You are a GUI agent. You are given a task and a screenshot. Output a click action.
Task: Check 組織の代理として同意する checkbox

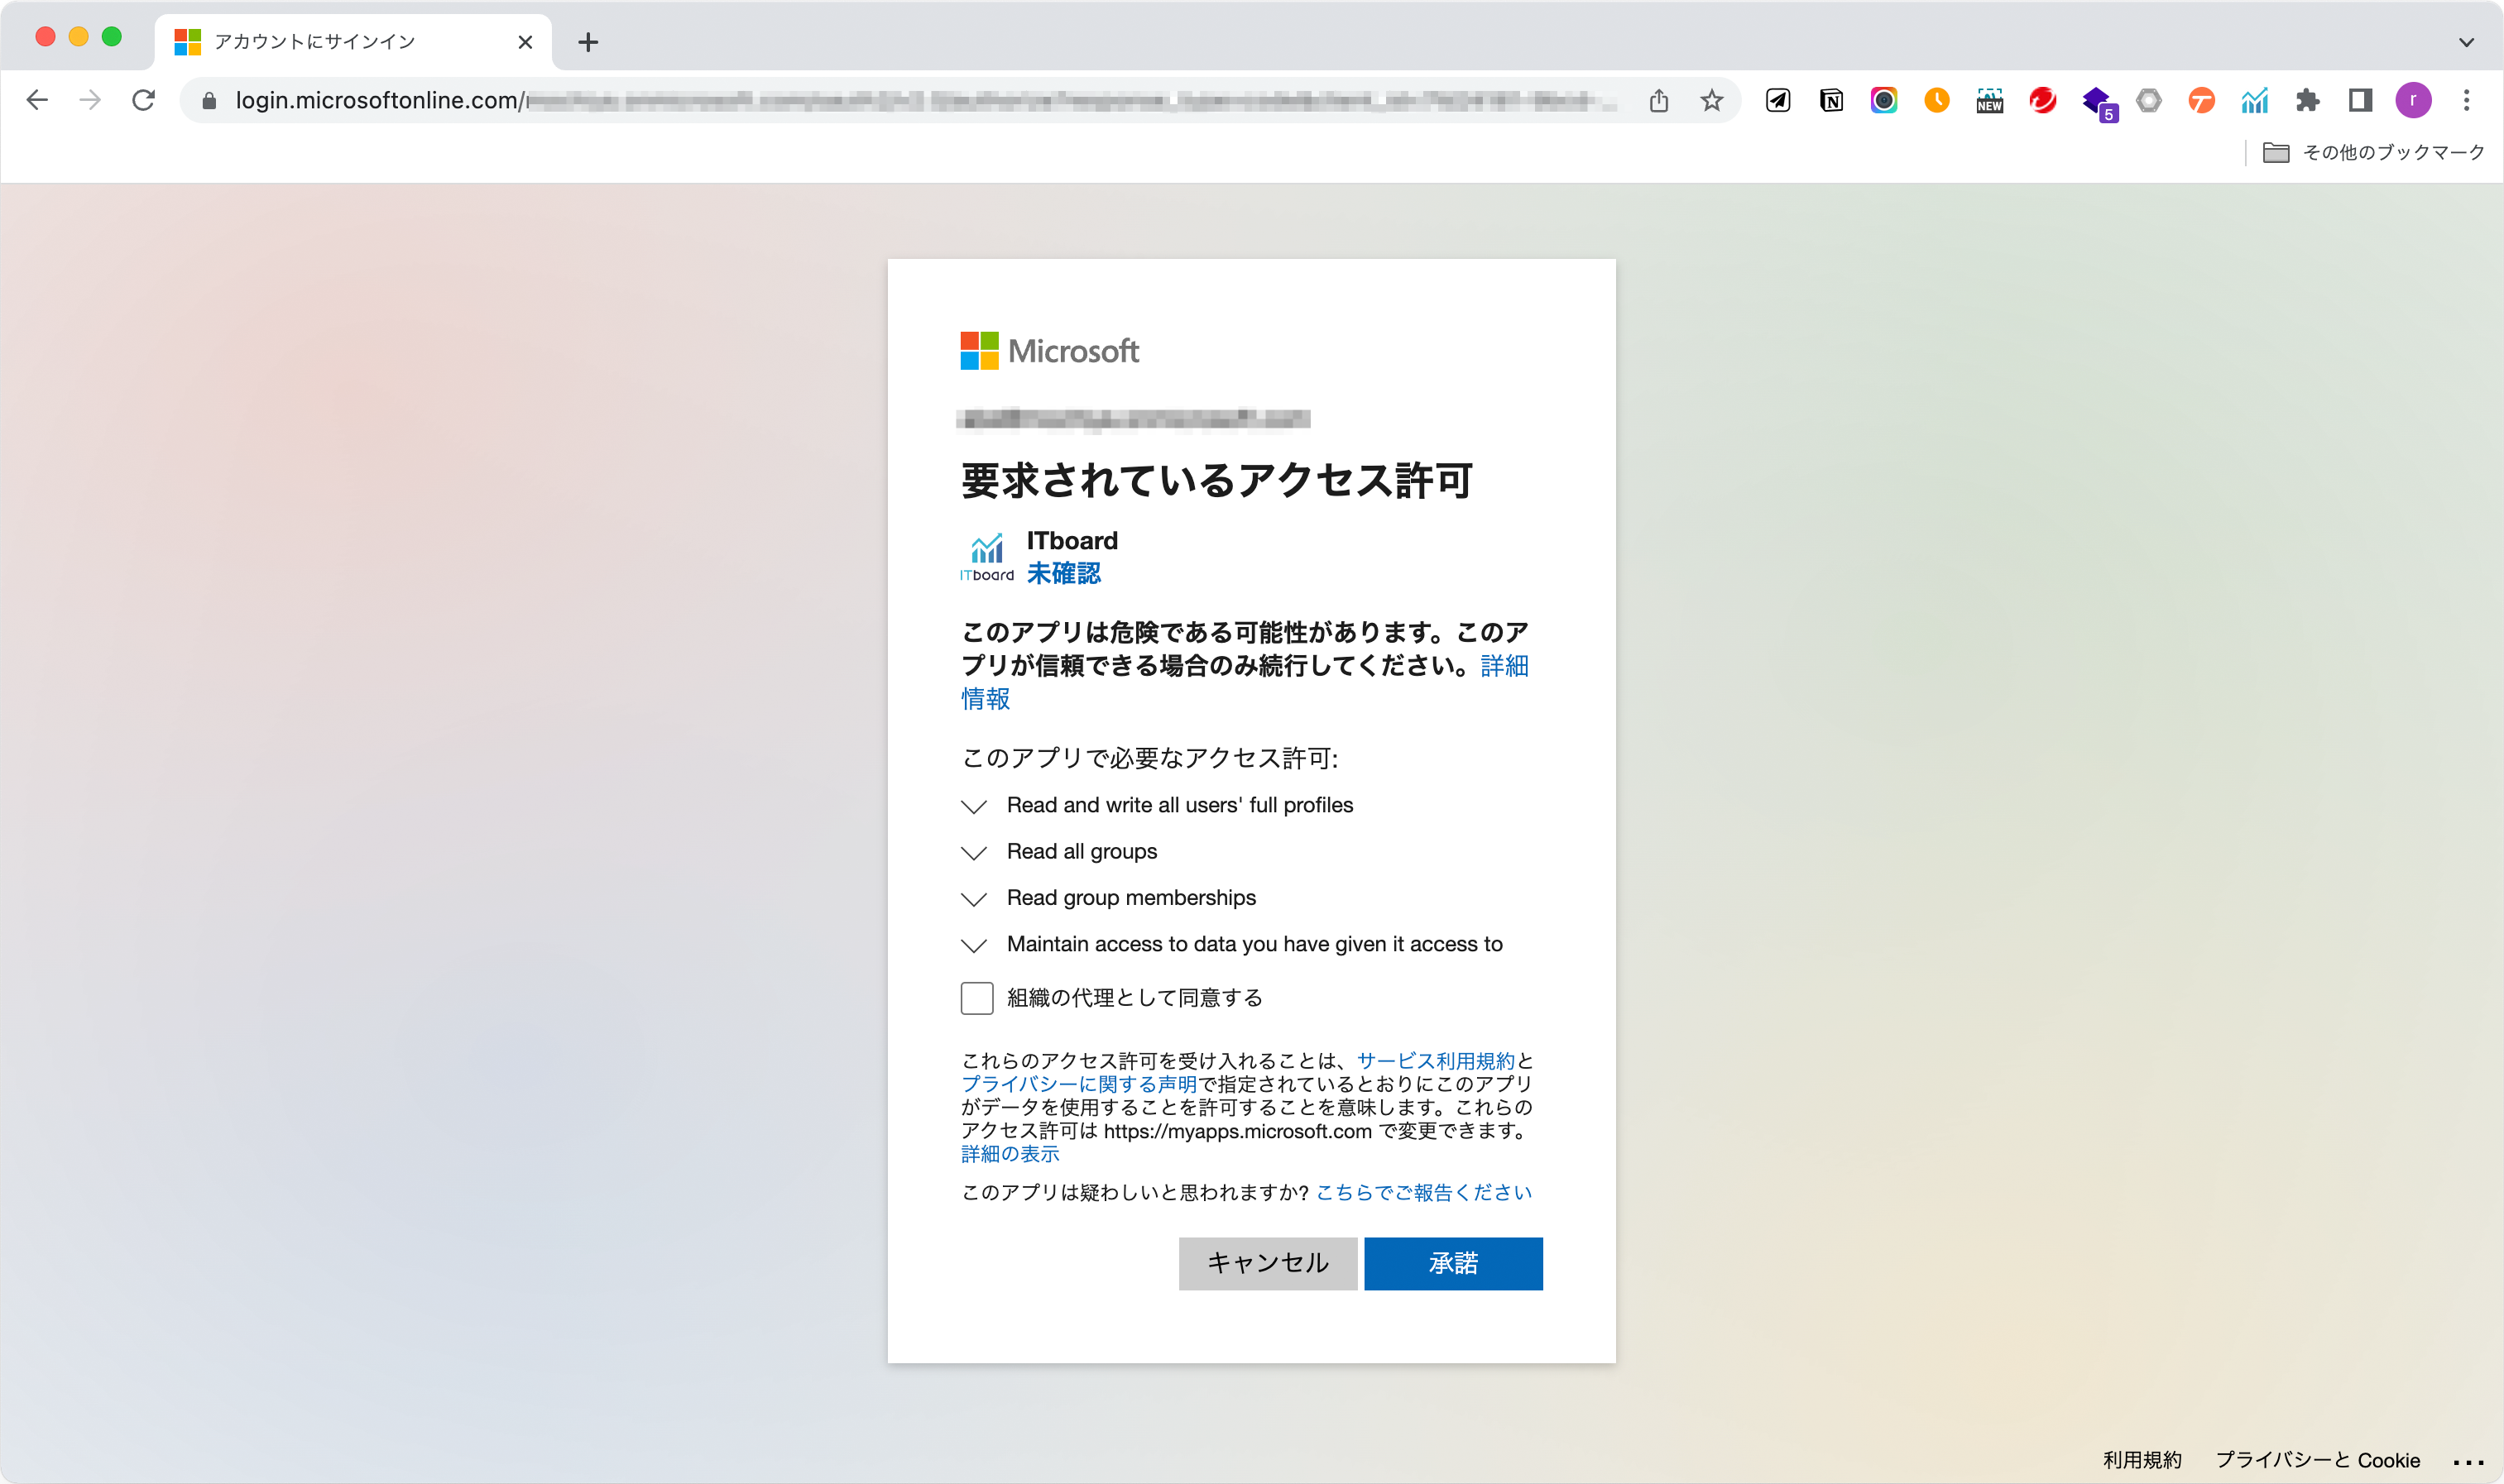[976, 998]
